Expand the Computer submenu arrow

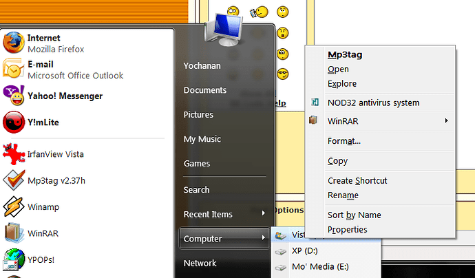[x=264, y=237]
